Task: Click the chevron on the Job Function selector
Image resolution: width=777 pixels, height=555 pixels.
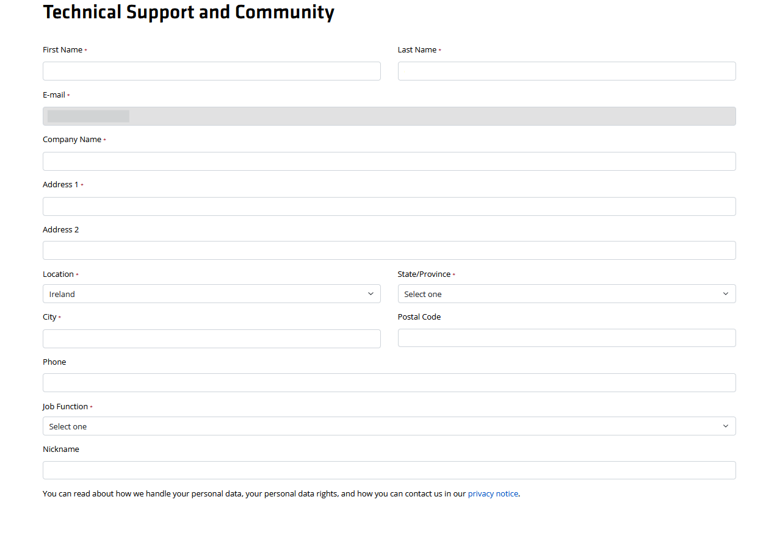Action: 726,426
